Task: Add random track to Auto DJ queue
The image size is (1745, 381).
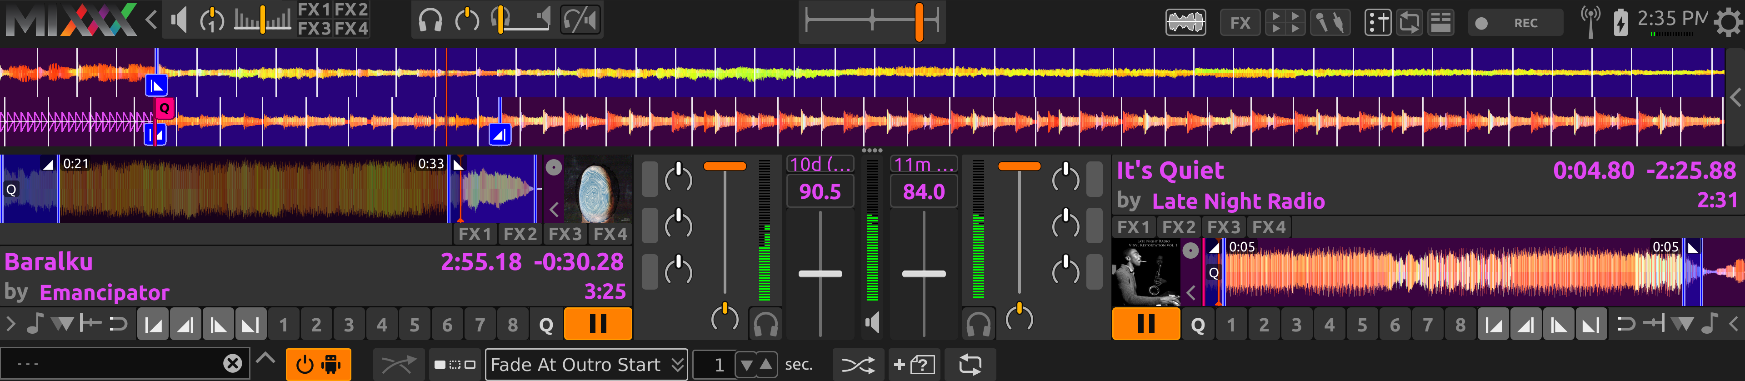Action: (x=915, y=366)
